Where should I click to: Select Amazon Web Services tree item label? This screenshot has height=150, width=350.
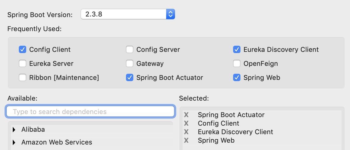click(x=57, y=142)
